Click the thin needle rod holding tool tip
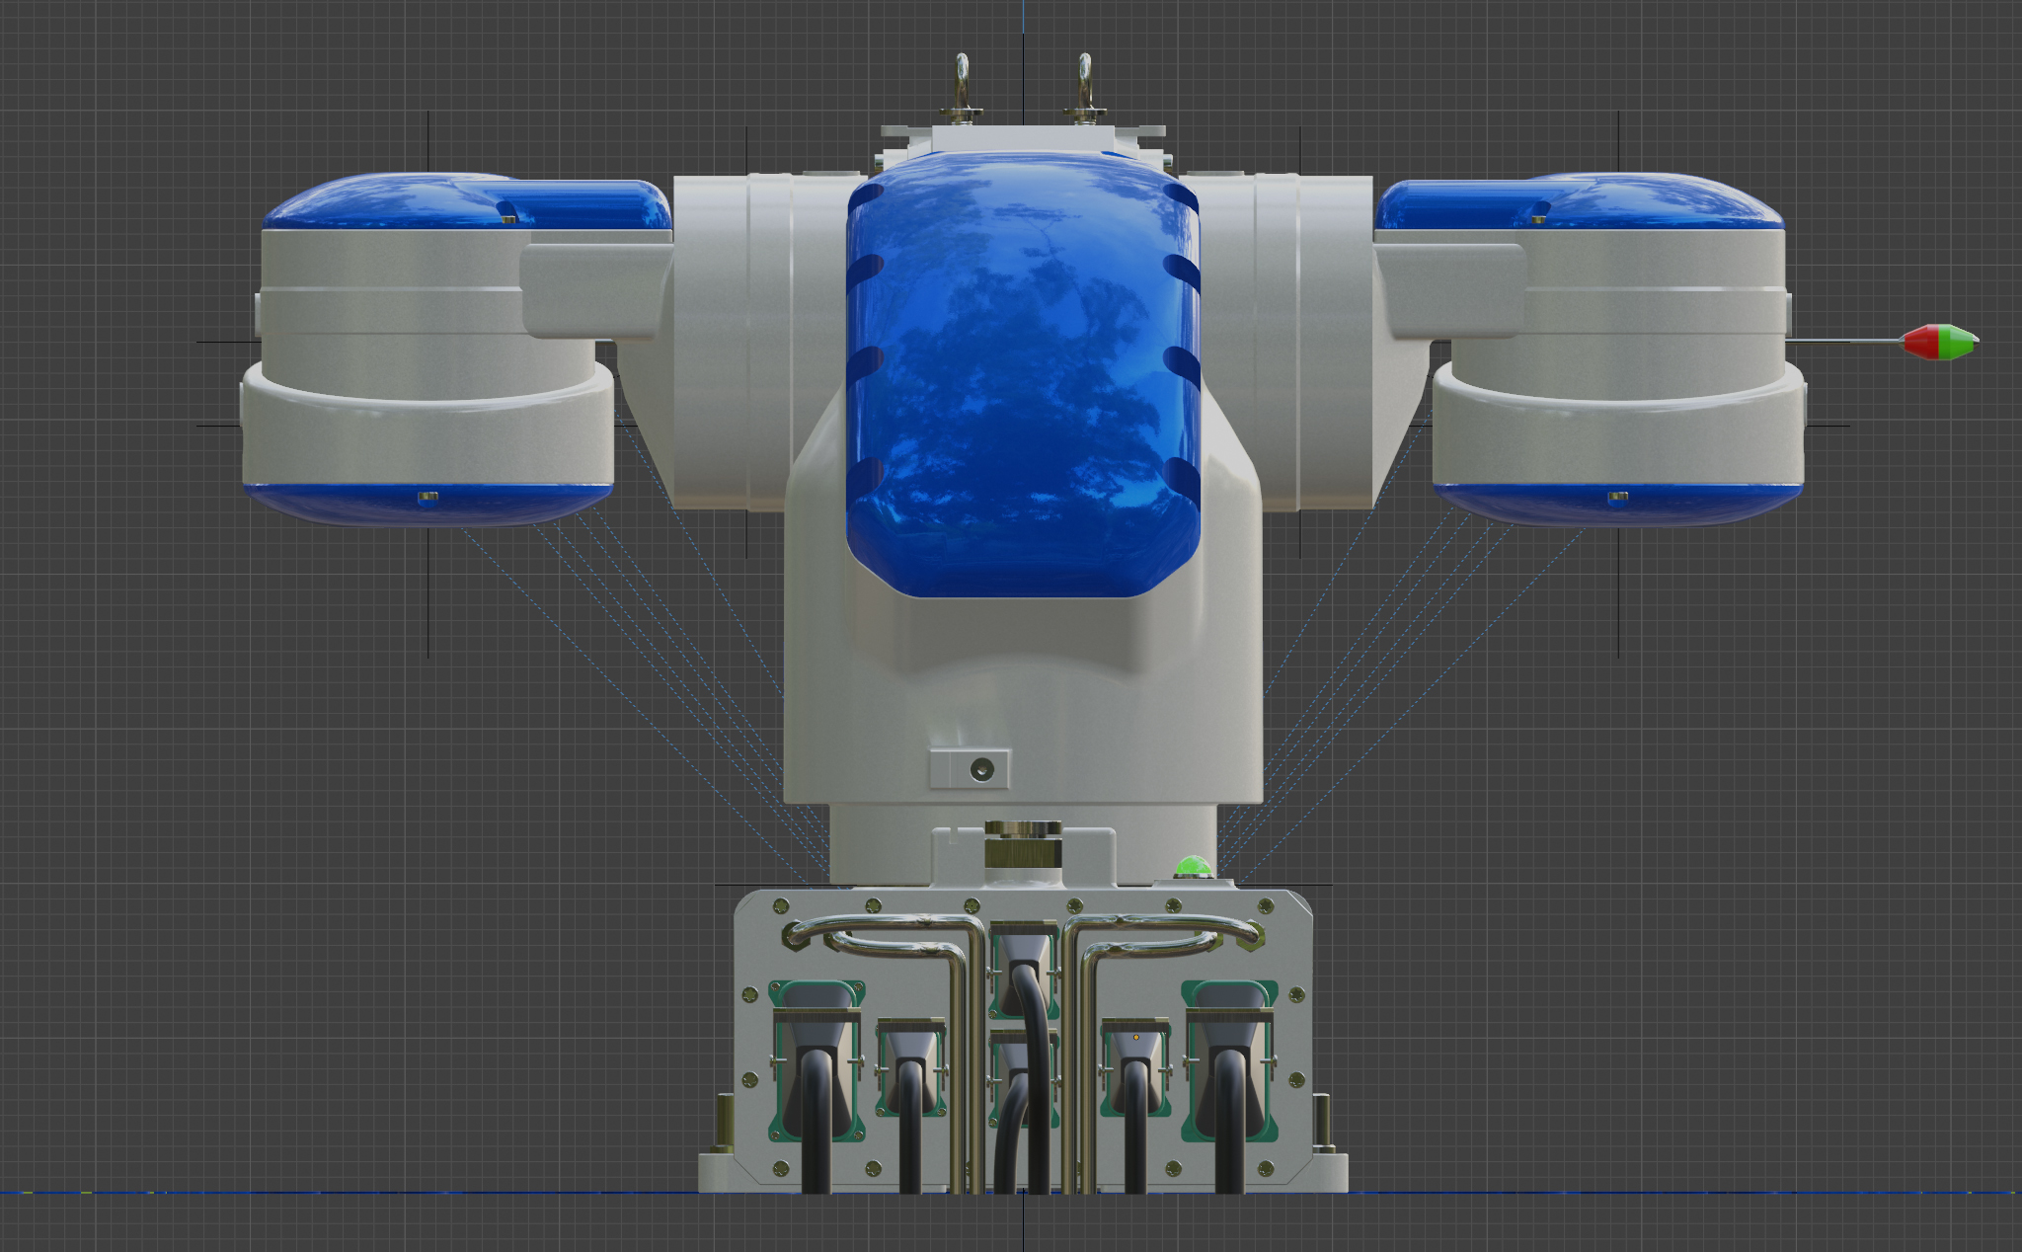The image size is (2022, 1252). click(x=1841, y=342)
